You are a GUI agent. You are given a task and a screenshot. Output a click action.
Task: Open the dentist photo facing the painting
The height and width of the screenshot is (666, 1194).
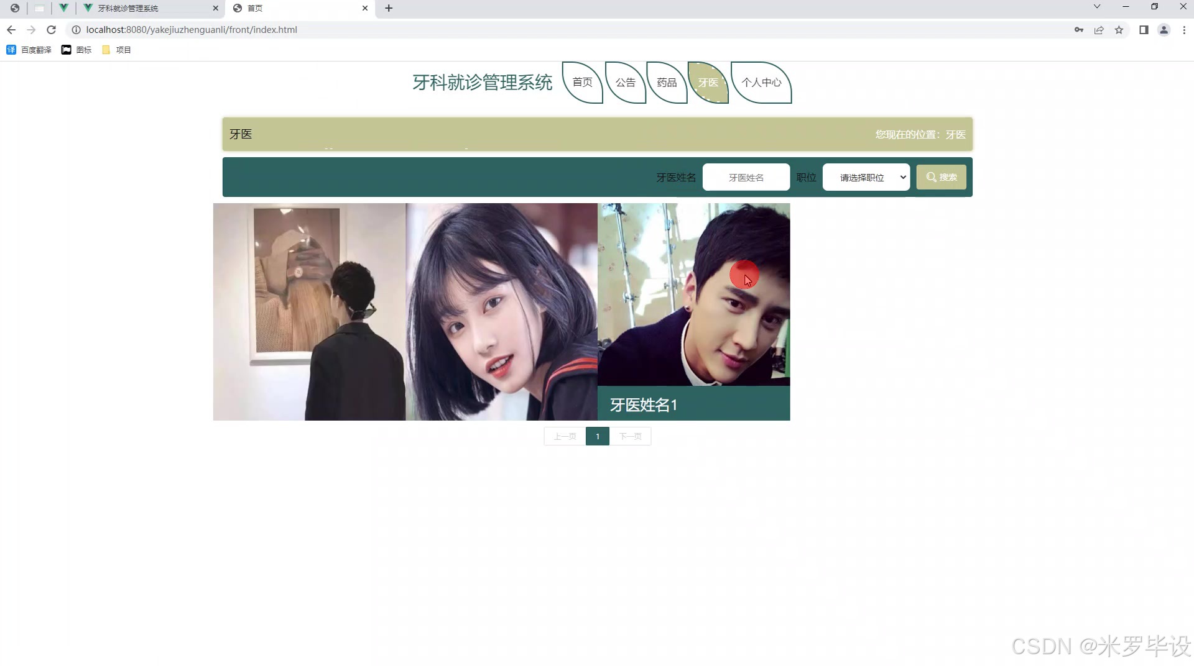point(309,312)
